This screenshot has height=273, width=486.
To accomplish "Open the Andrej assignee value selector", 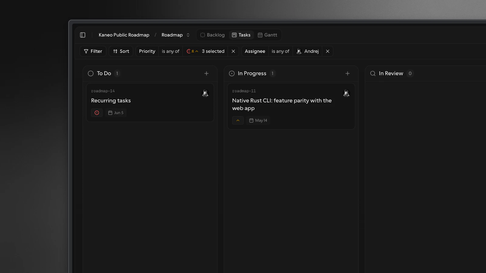I will 307,51.
